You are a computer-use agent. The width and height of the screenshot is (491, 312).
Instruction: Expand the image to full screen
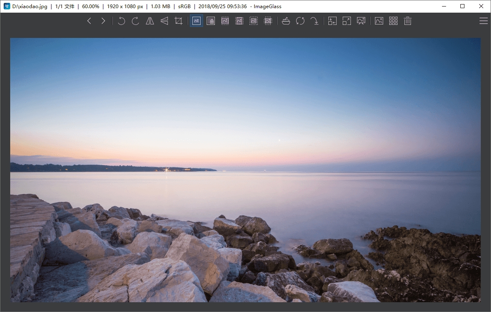347,21
